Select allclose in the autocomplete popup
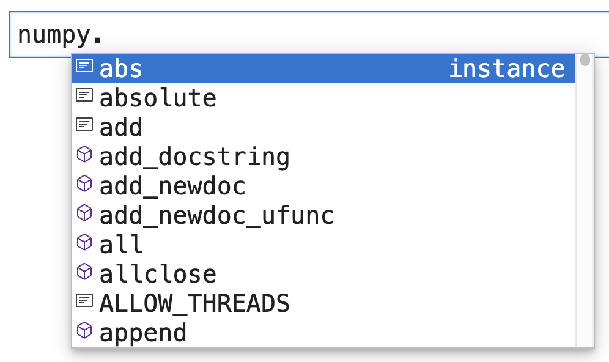This screenshot has width=609, height=362. (x=158, y=274)
